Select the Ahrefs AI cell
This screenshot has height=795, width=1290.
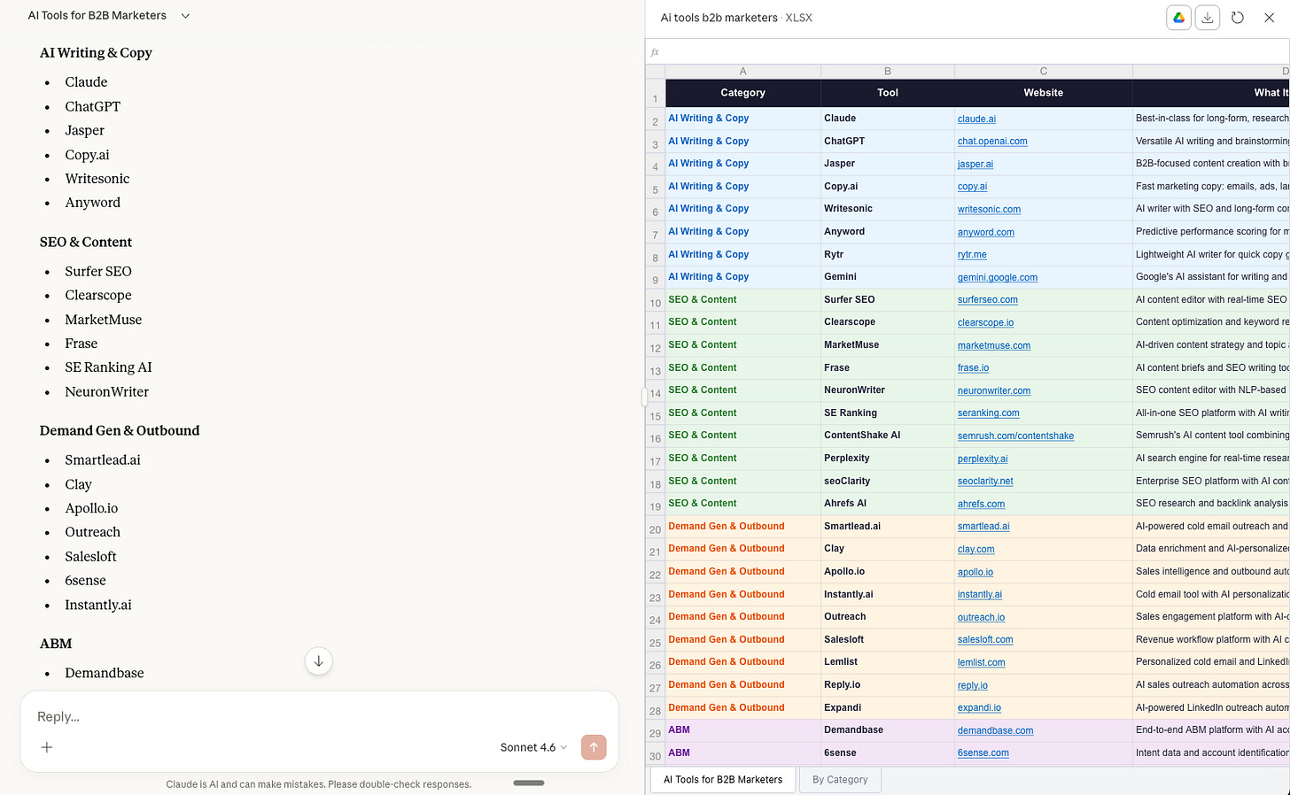click(x=888, y=504)
